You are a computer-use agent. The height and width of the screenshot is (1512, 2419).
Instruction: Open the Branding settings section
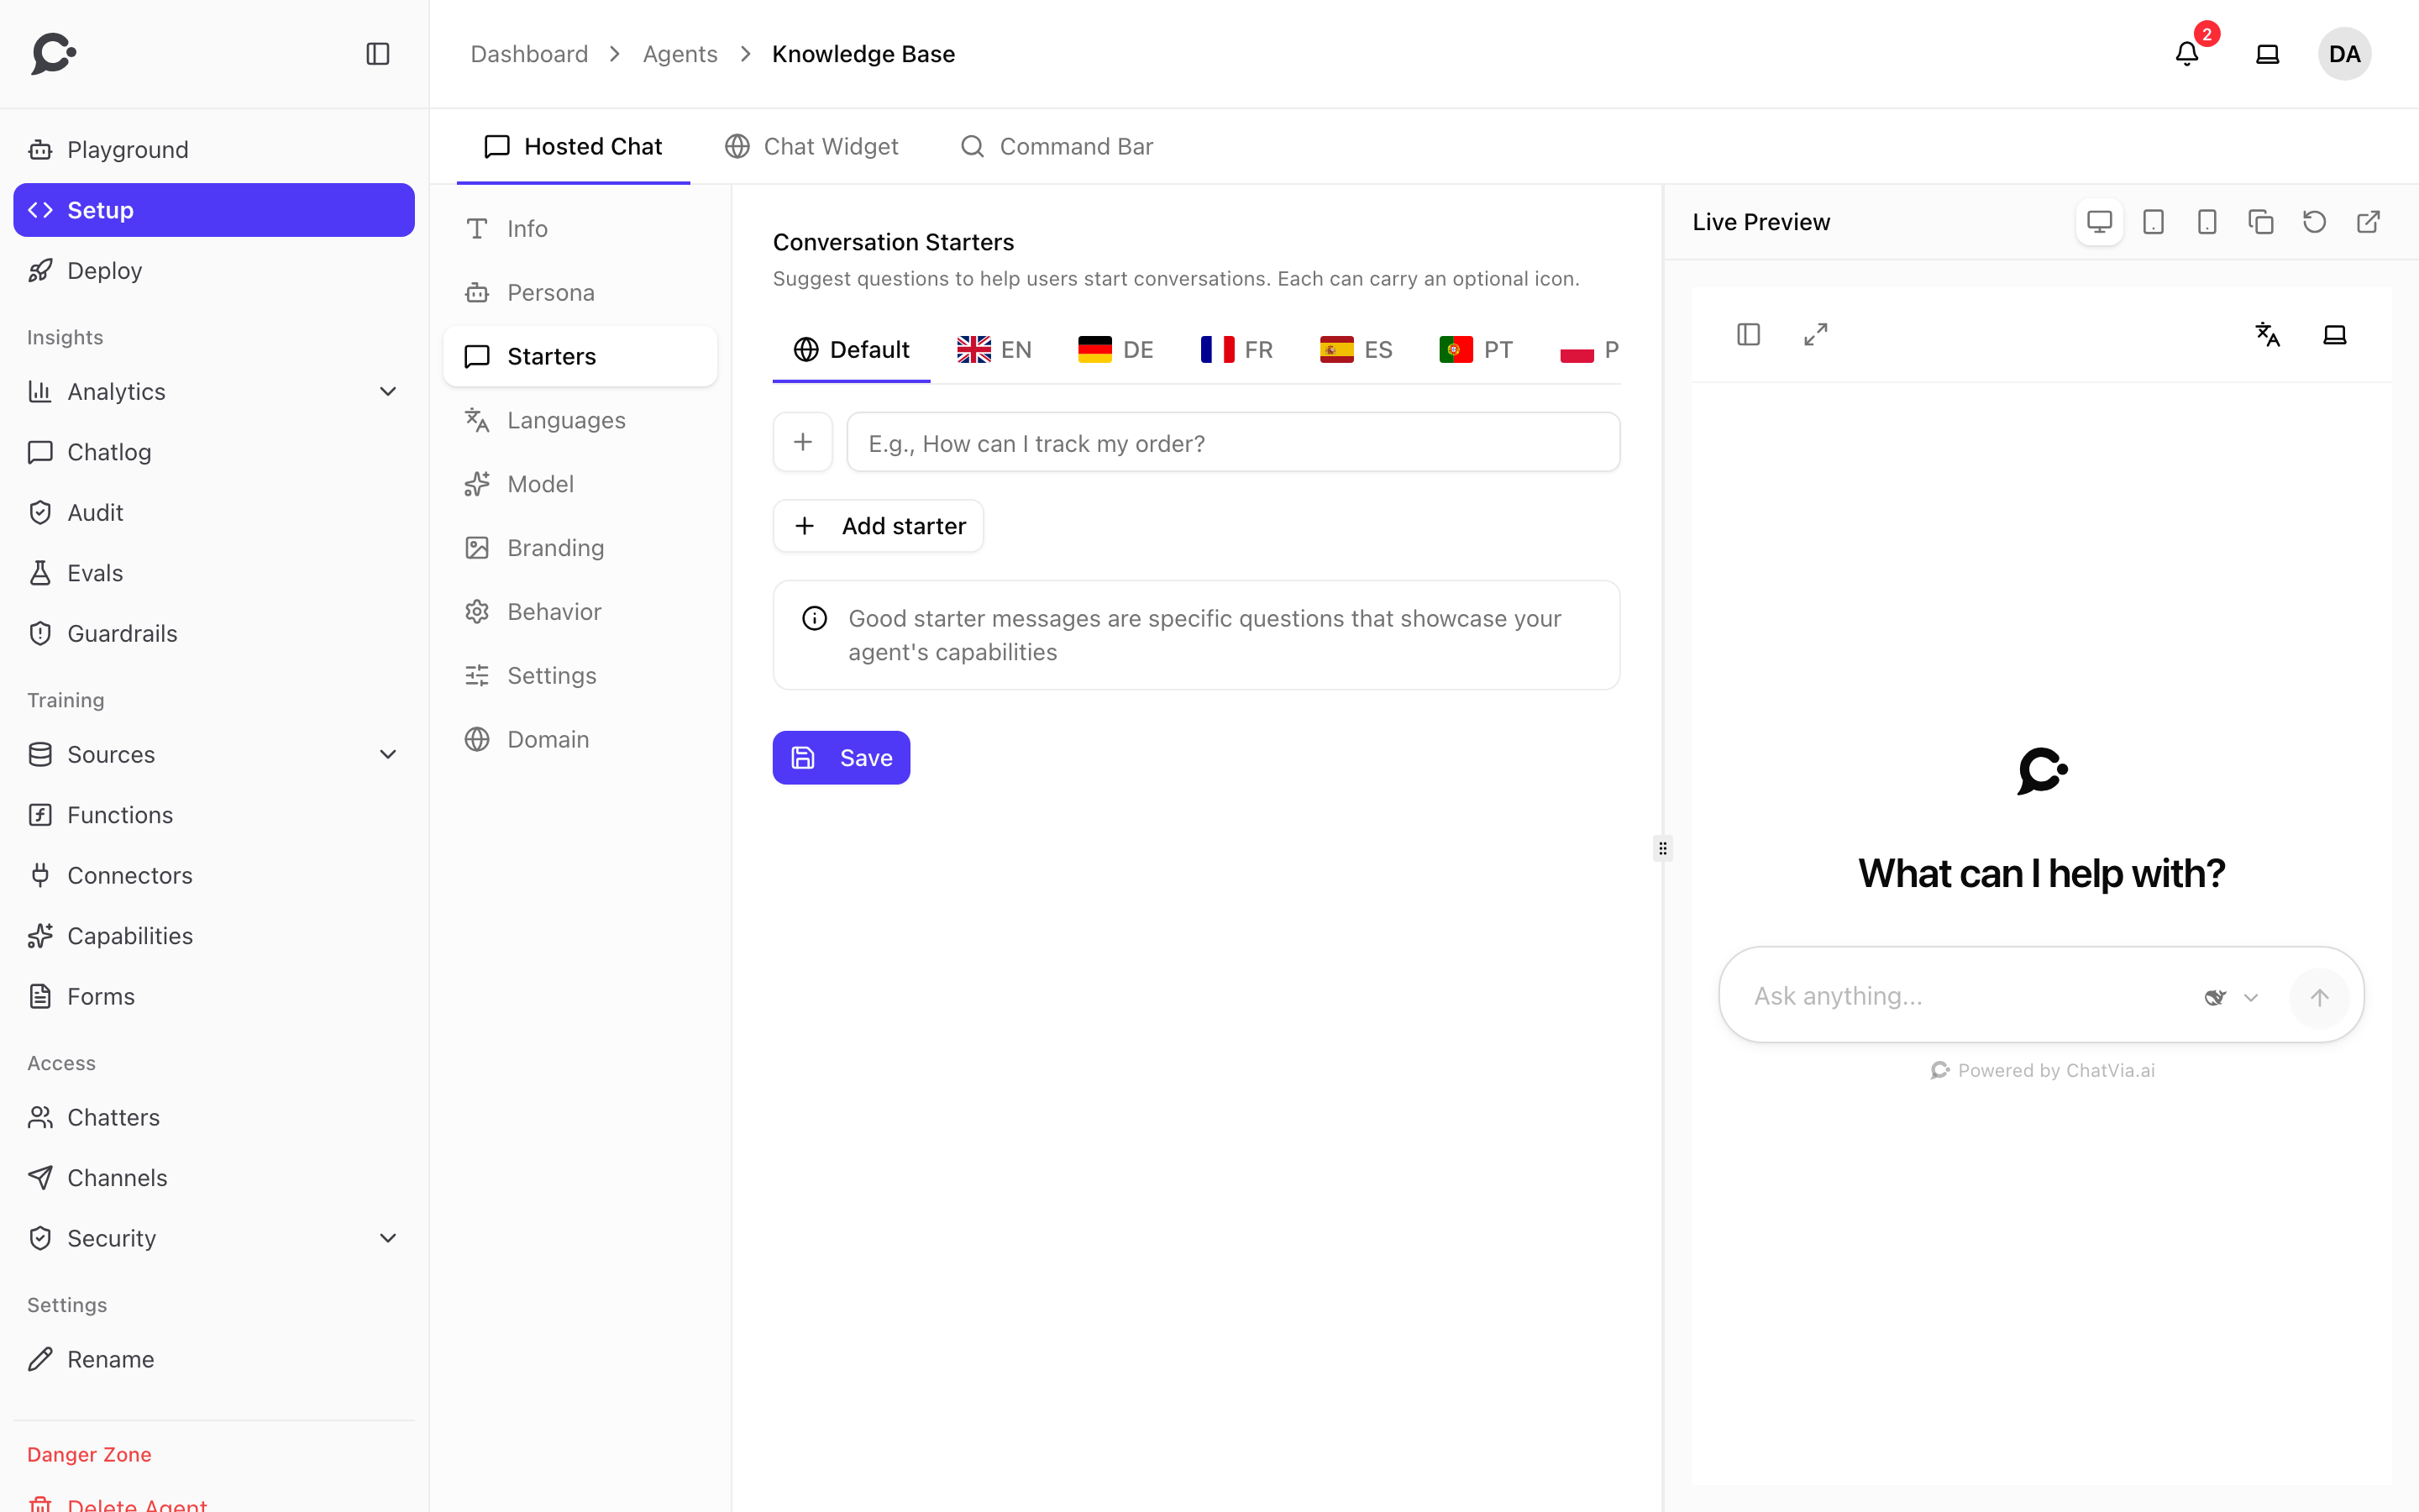pos(580,548)
